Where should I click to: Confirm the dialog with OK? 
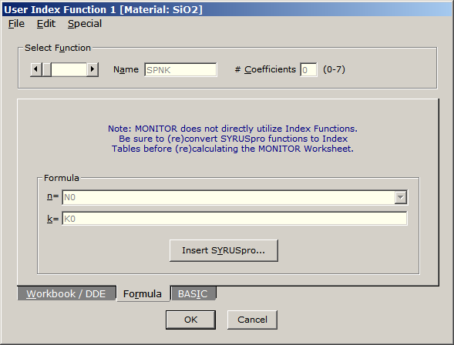tap(191, 320)
